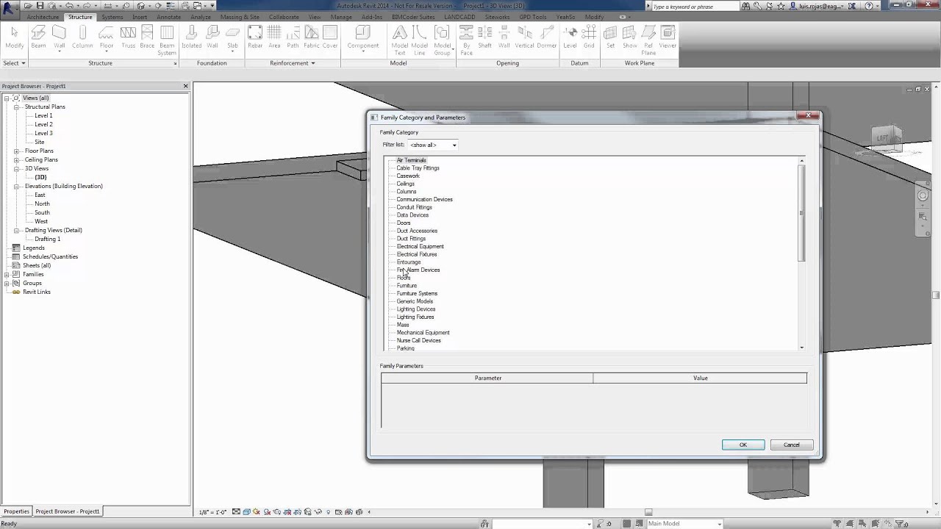Viewport: 941px width, 529px height.
Task: Select the structural Wall tool
Action: tap(60, 37)
